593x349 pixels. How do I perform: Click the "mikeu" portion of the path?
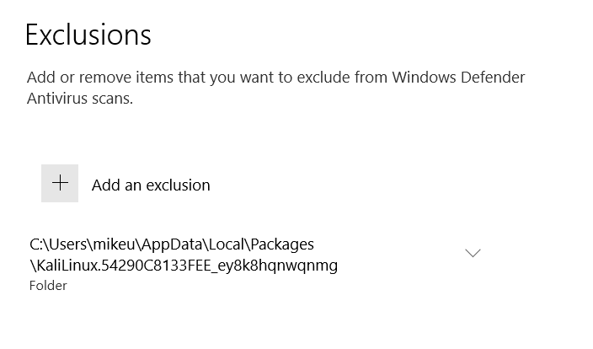coord(114,244)
